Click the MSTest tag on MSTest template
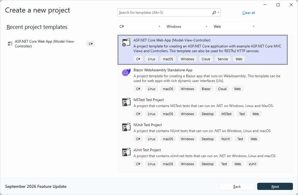 click(x=226, y=114)
